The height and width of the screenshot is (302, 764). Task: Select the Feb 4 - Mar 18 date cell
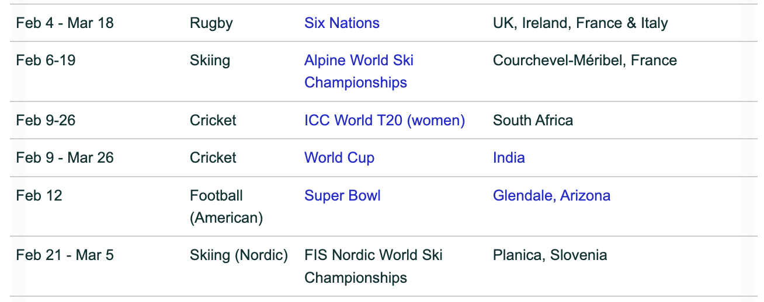(65, 23)
